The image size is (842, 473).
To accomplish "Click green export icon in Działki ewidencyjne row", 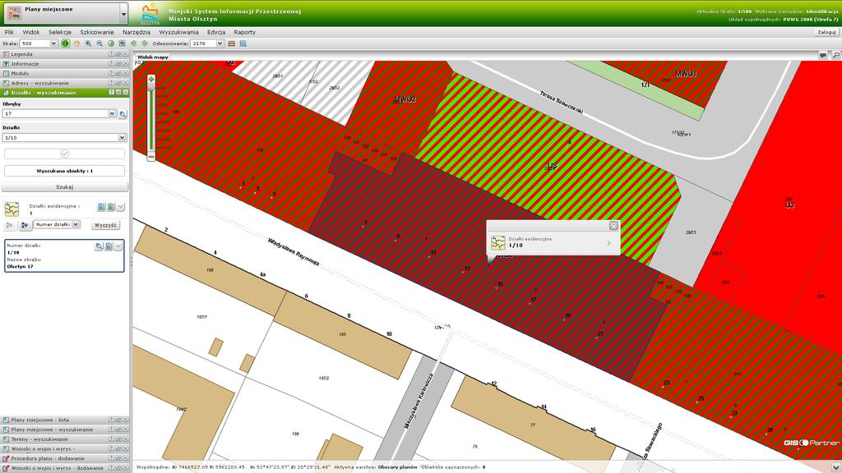I will click(x=111, y=207).
